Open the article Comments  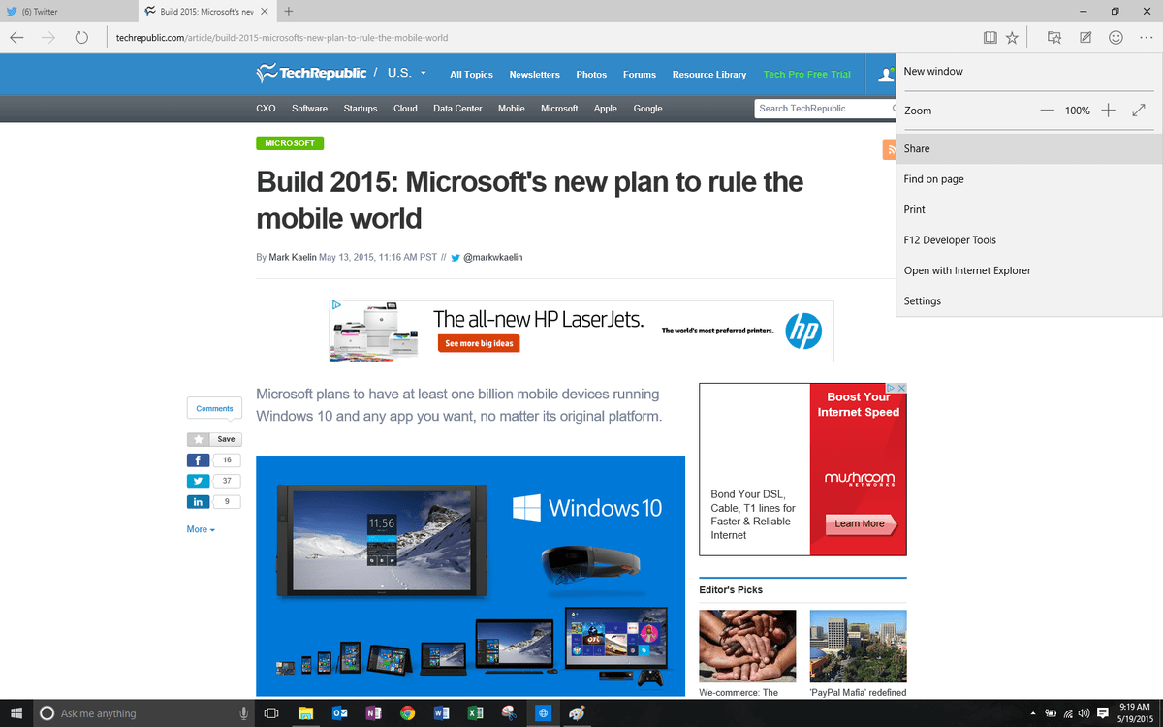pos(213,408)
